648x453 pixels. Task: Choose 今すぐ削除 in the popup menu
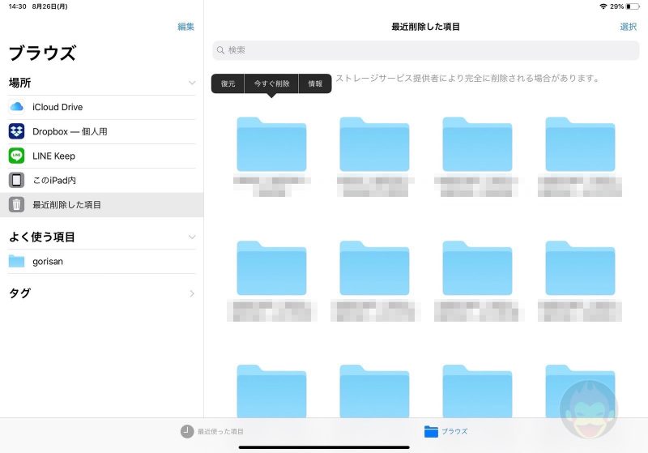pos(271,83)
